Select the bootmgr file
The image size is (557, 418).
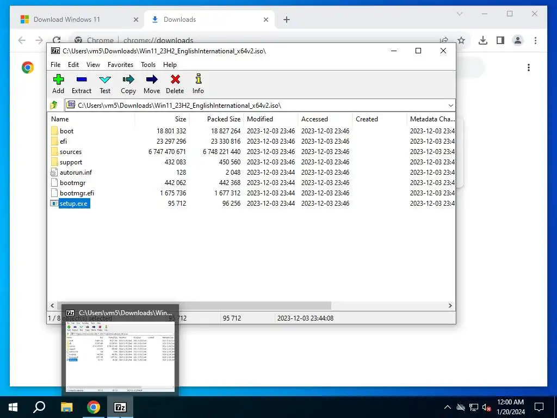(x=72, y=183)
